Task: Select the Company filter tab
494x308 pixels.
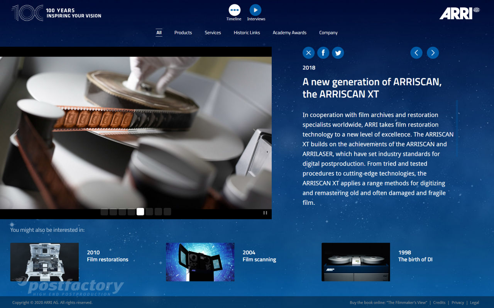Action: click(328, 33)
